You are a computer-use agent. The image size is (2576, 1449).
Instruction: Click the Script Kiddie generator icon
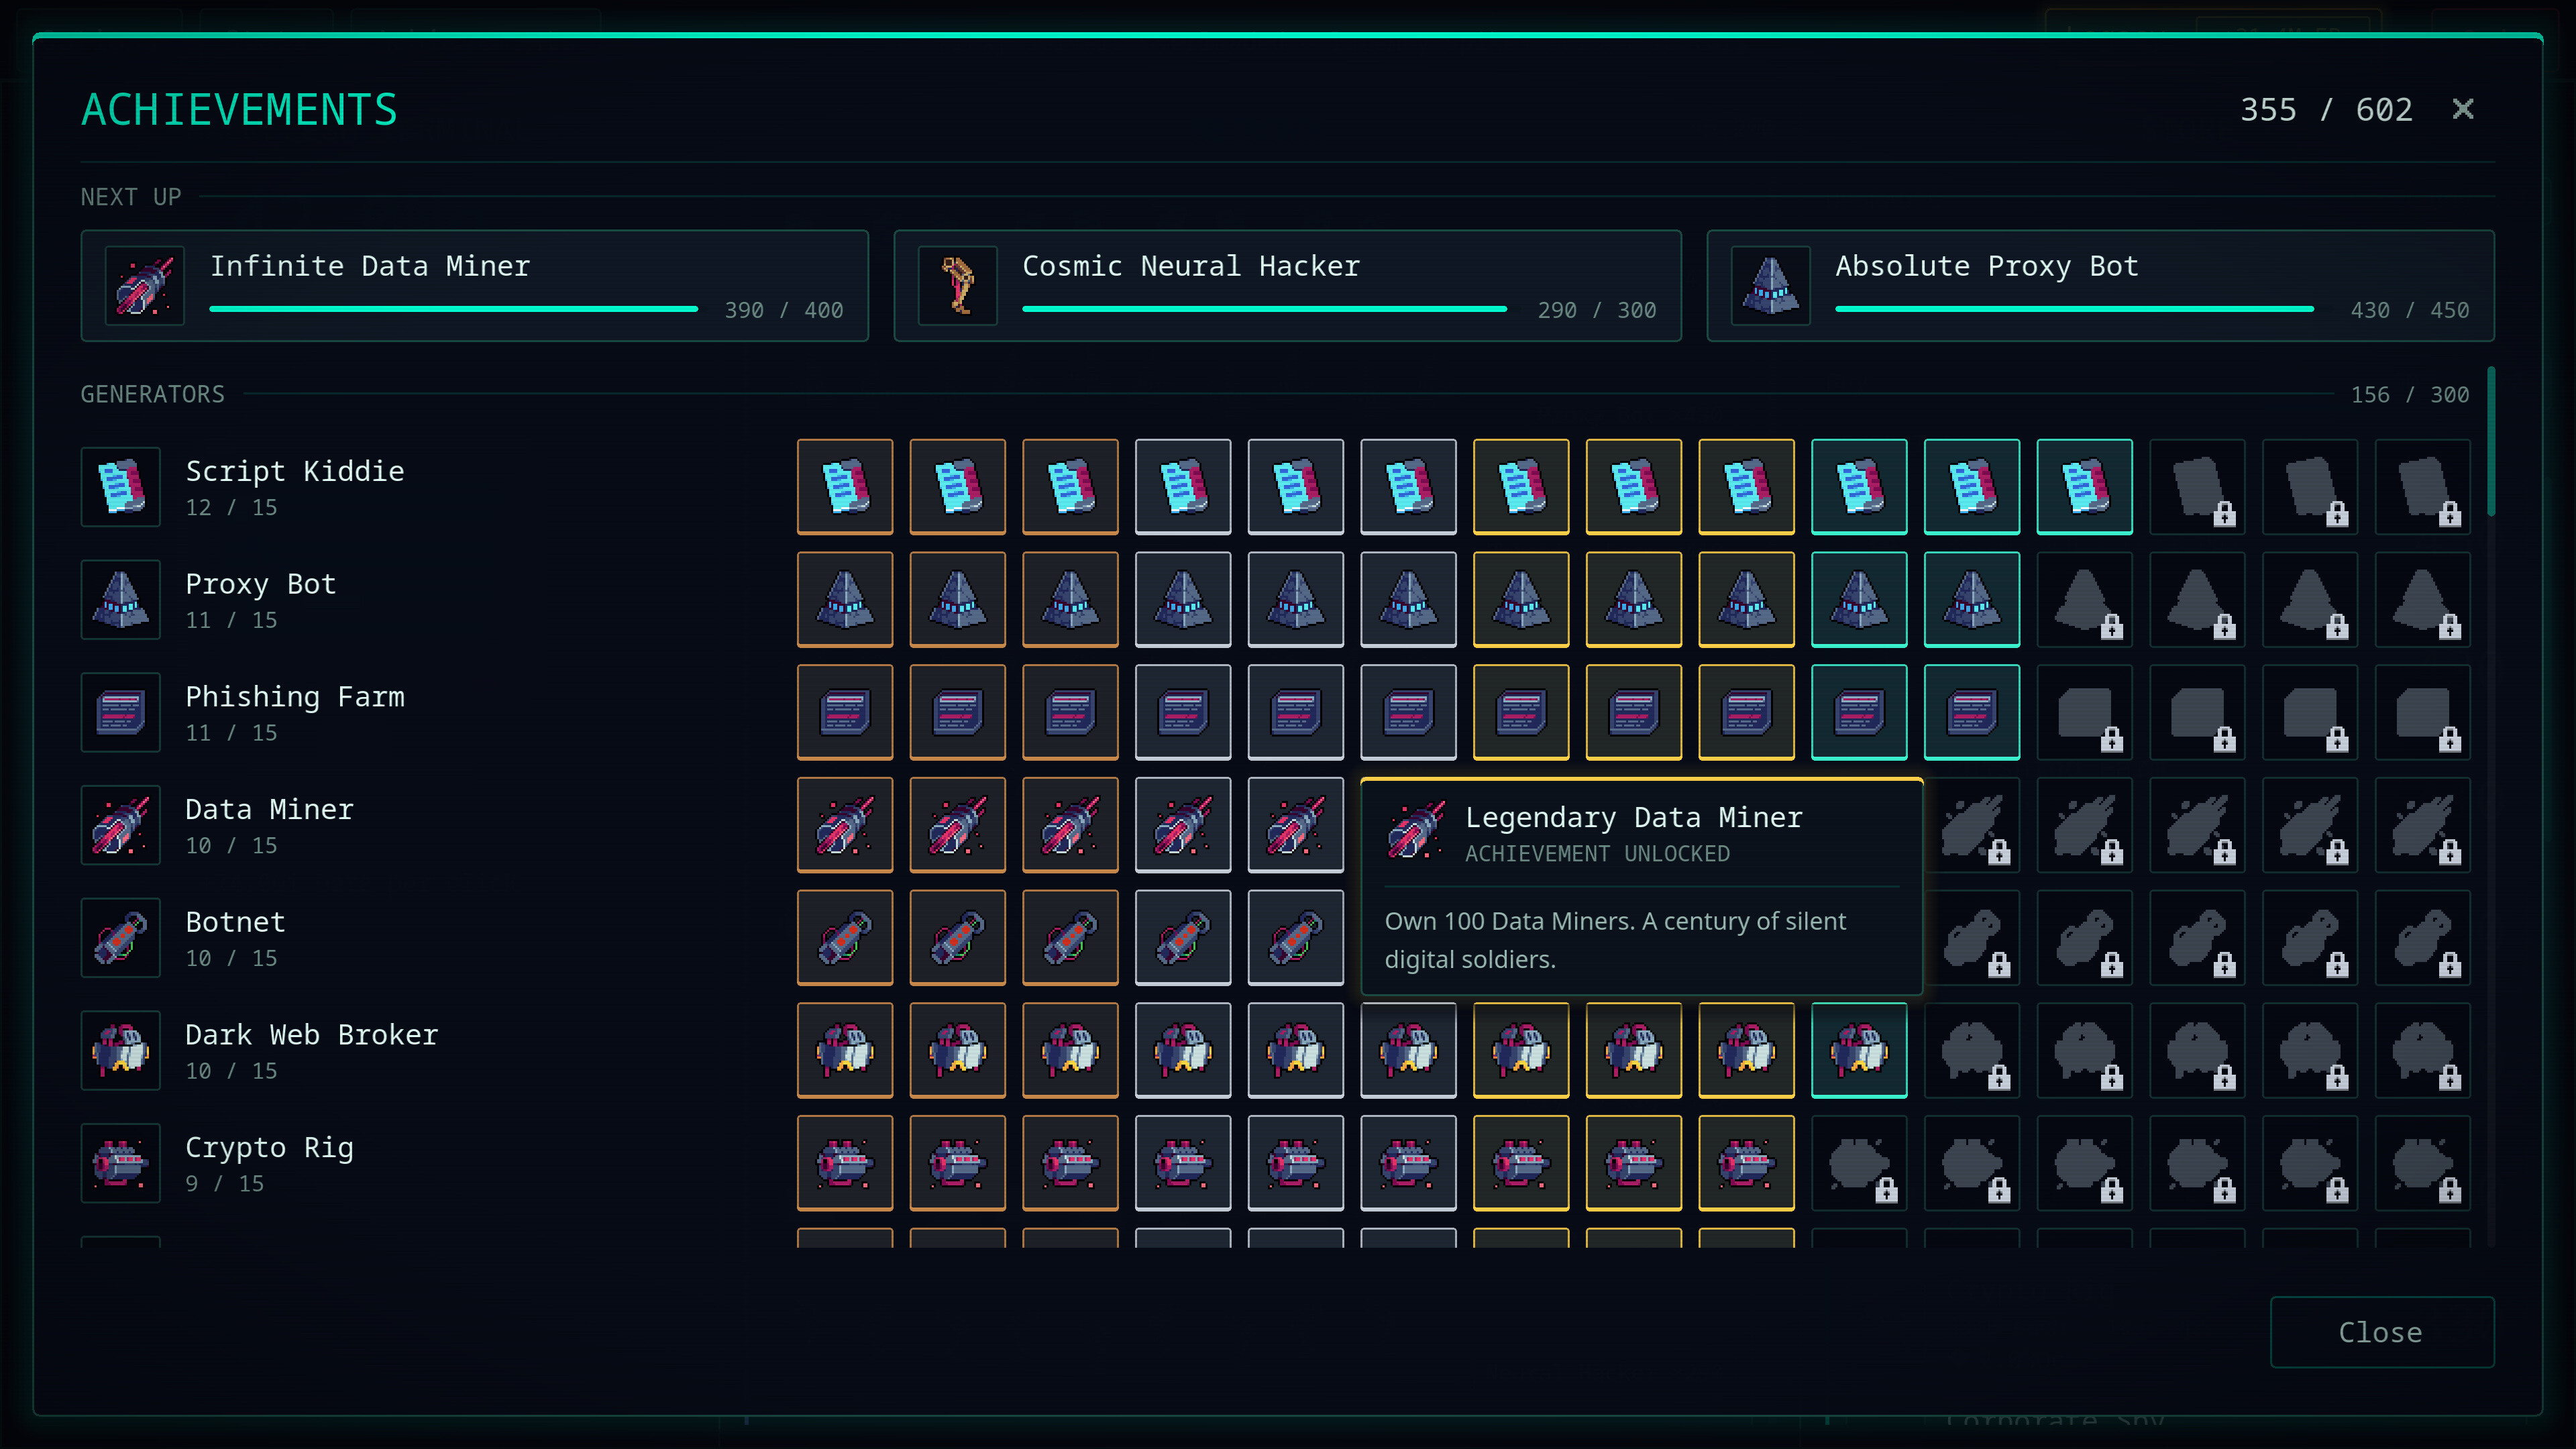coord(121,487)
